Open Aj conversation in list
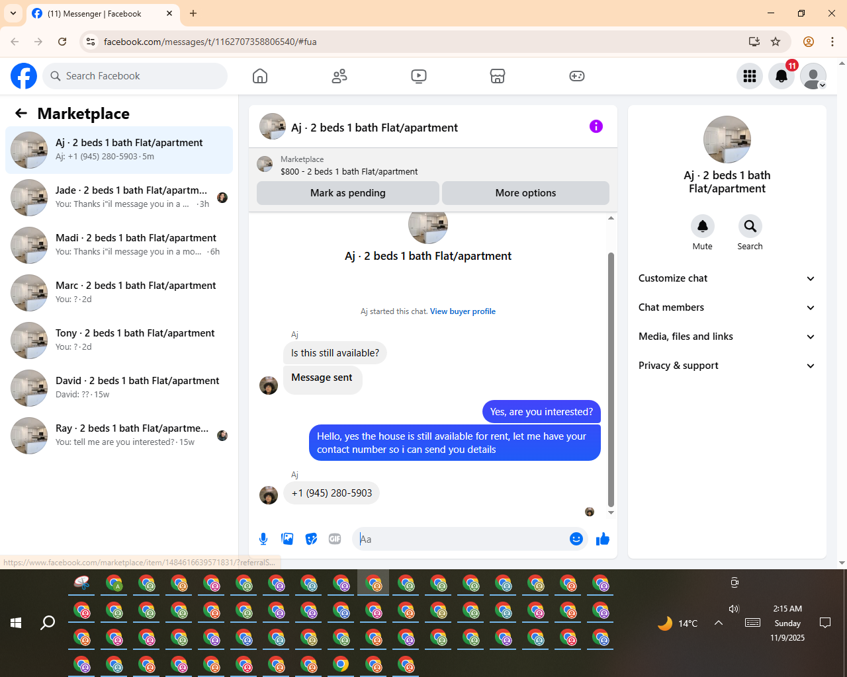 click(119, 150)
